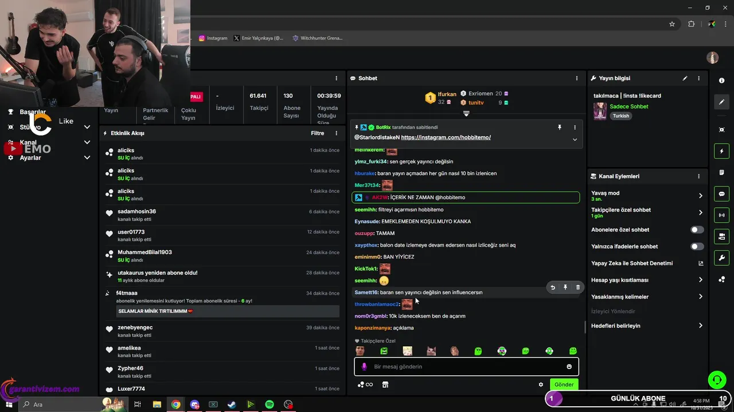
Task: Collapse the chat leaderboard arrow
Action: [466, 114]
